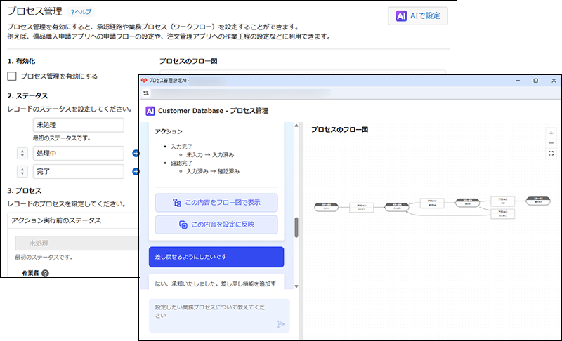Close the プロセス管理設定AI window
The image size is (562, 341).
pyautogui.click(x=554, y=81)
